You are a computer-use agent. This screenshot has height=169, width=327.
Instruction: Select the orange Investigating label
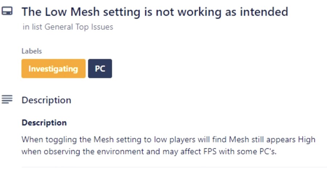[53, 69]
